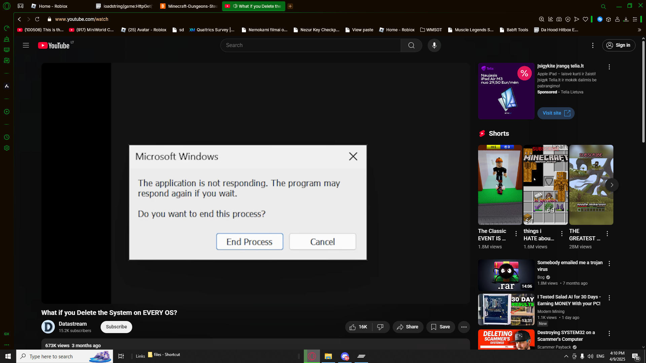Viewport: 646px width, 363px height.
Task: Reload the page
Action: click(37, 19)
